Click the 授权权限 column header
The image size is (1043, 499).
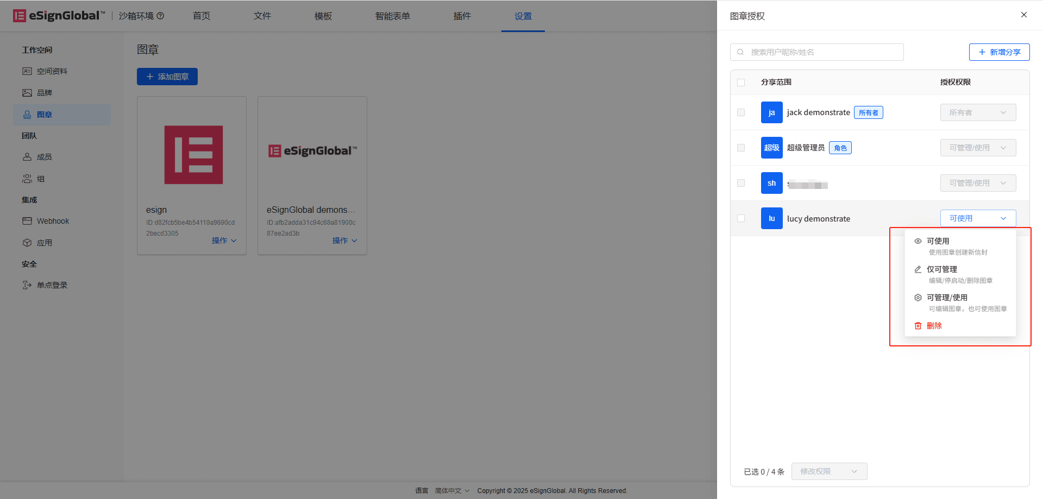pyautogui.click(x=956, y=82)
